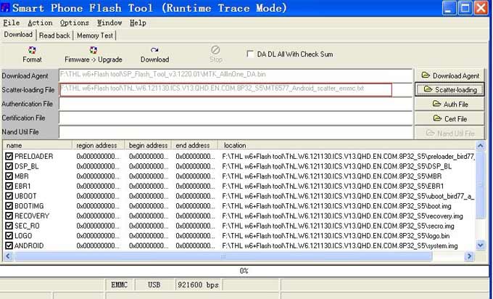The height and width of the screenshot is (299, 493).
Task: Click the horizontal scroll left arrow
Action: coord(8,256)
